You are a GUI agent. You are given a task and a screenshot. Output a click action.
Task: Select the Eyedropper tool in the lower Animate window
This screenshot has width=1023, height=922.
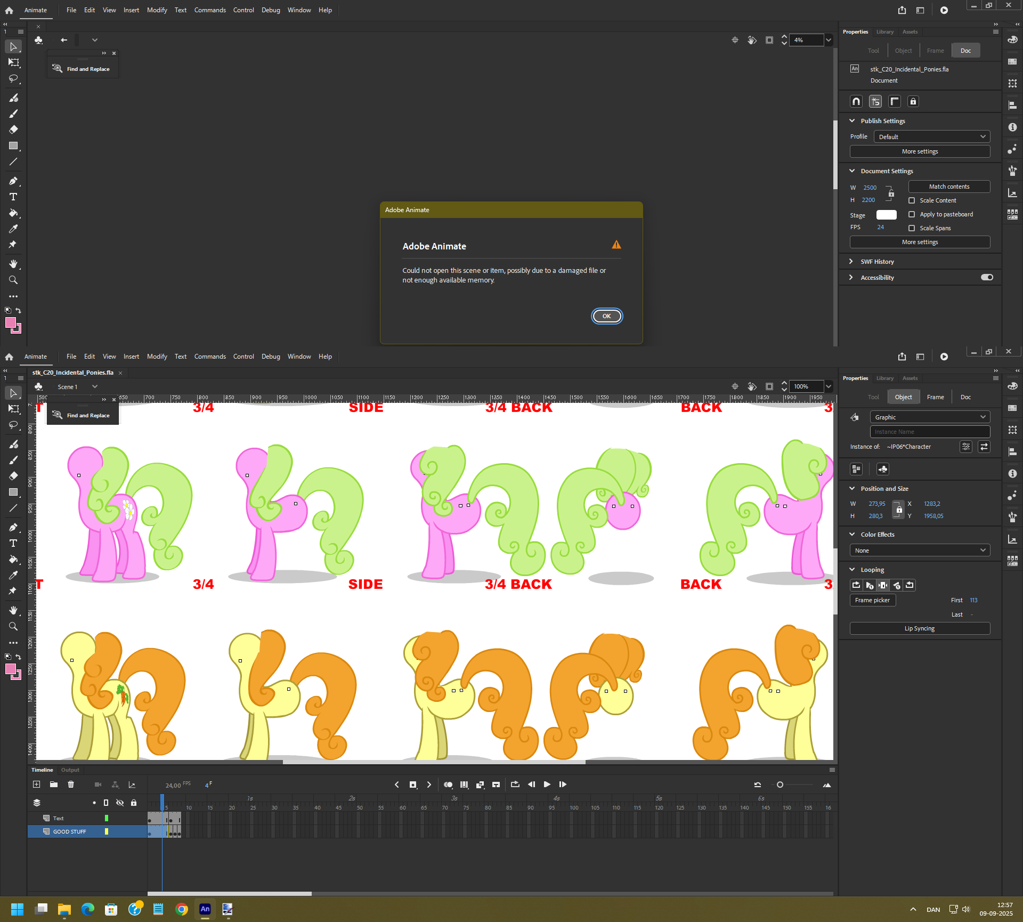(13, 575)
